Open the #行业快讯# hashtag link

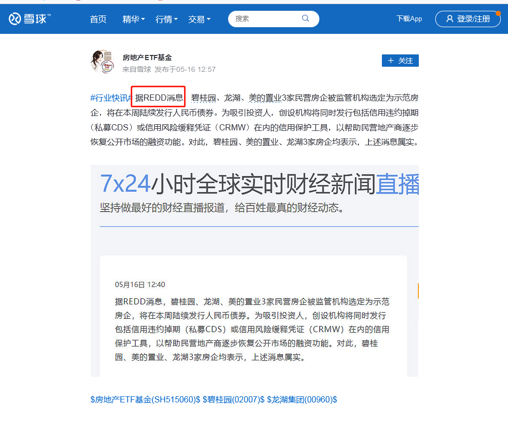(111, 97)
